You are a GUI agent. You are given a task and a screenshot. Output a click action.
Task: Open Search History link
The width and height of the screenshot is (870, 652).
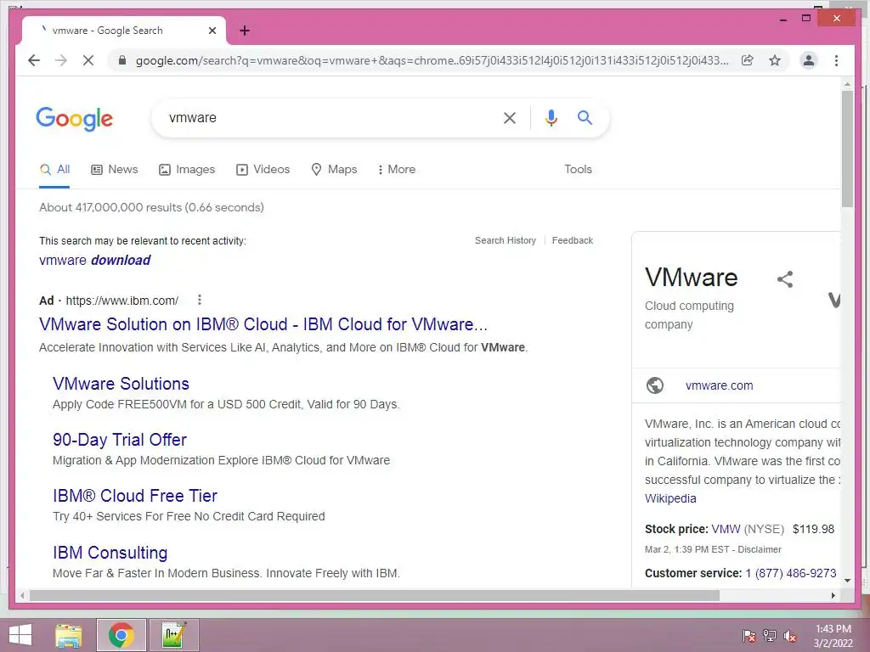(505, 240)
